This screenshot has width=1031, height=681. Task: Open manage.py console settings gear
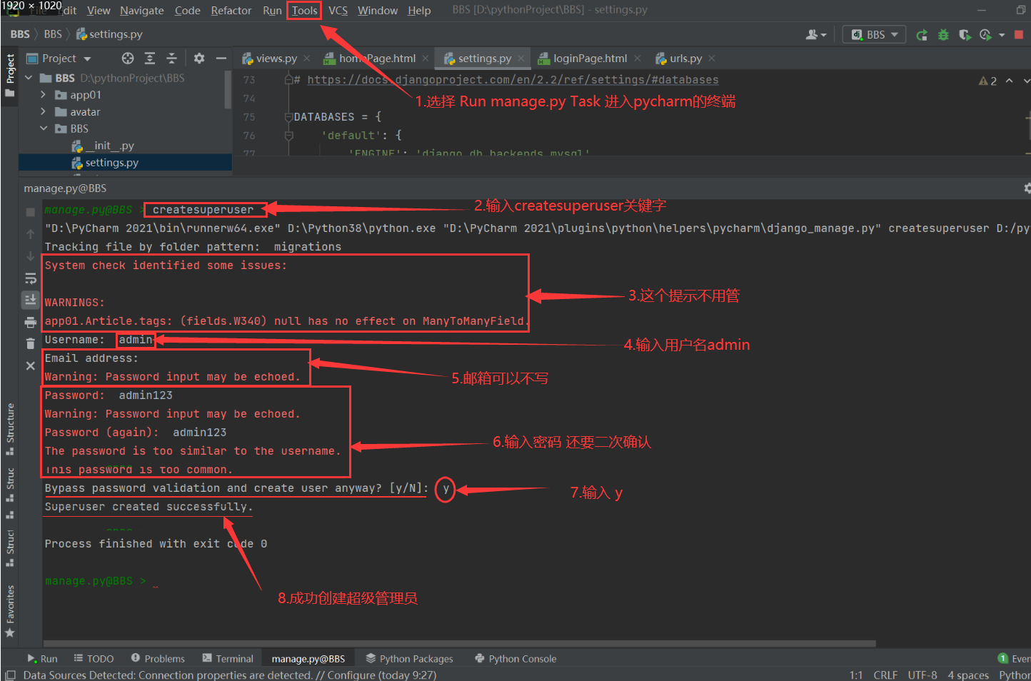(1027, 188)
